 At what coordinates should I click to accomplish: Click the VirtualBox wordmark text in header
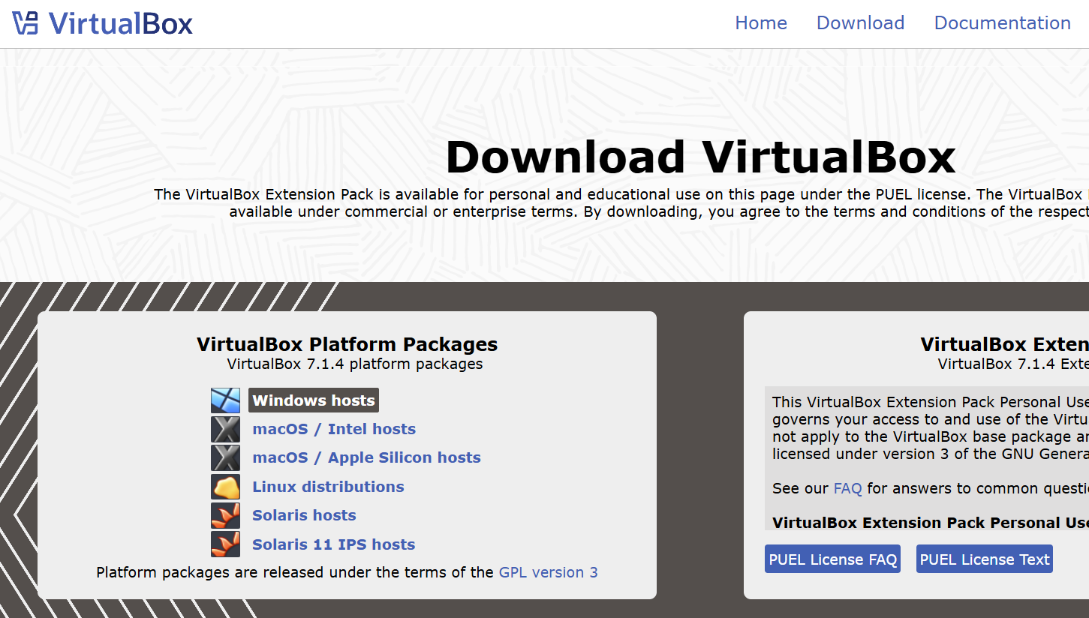click(x=121, y=23)
